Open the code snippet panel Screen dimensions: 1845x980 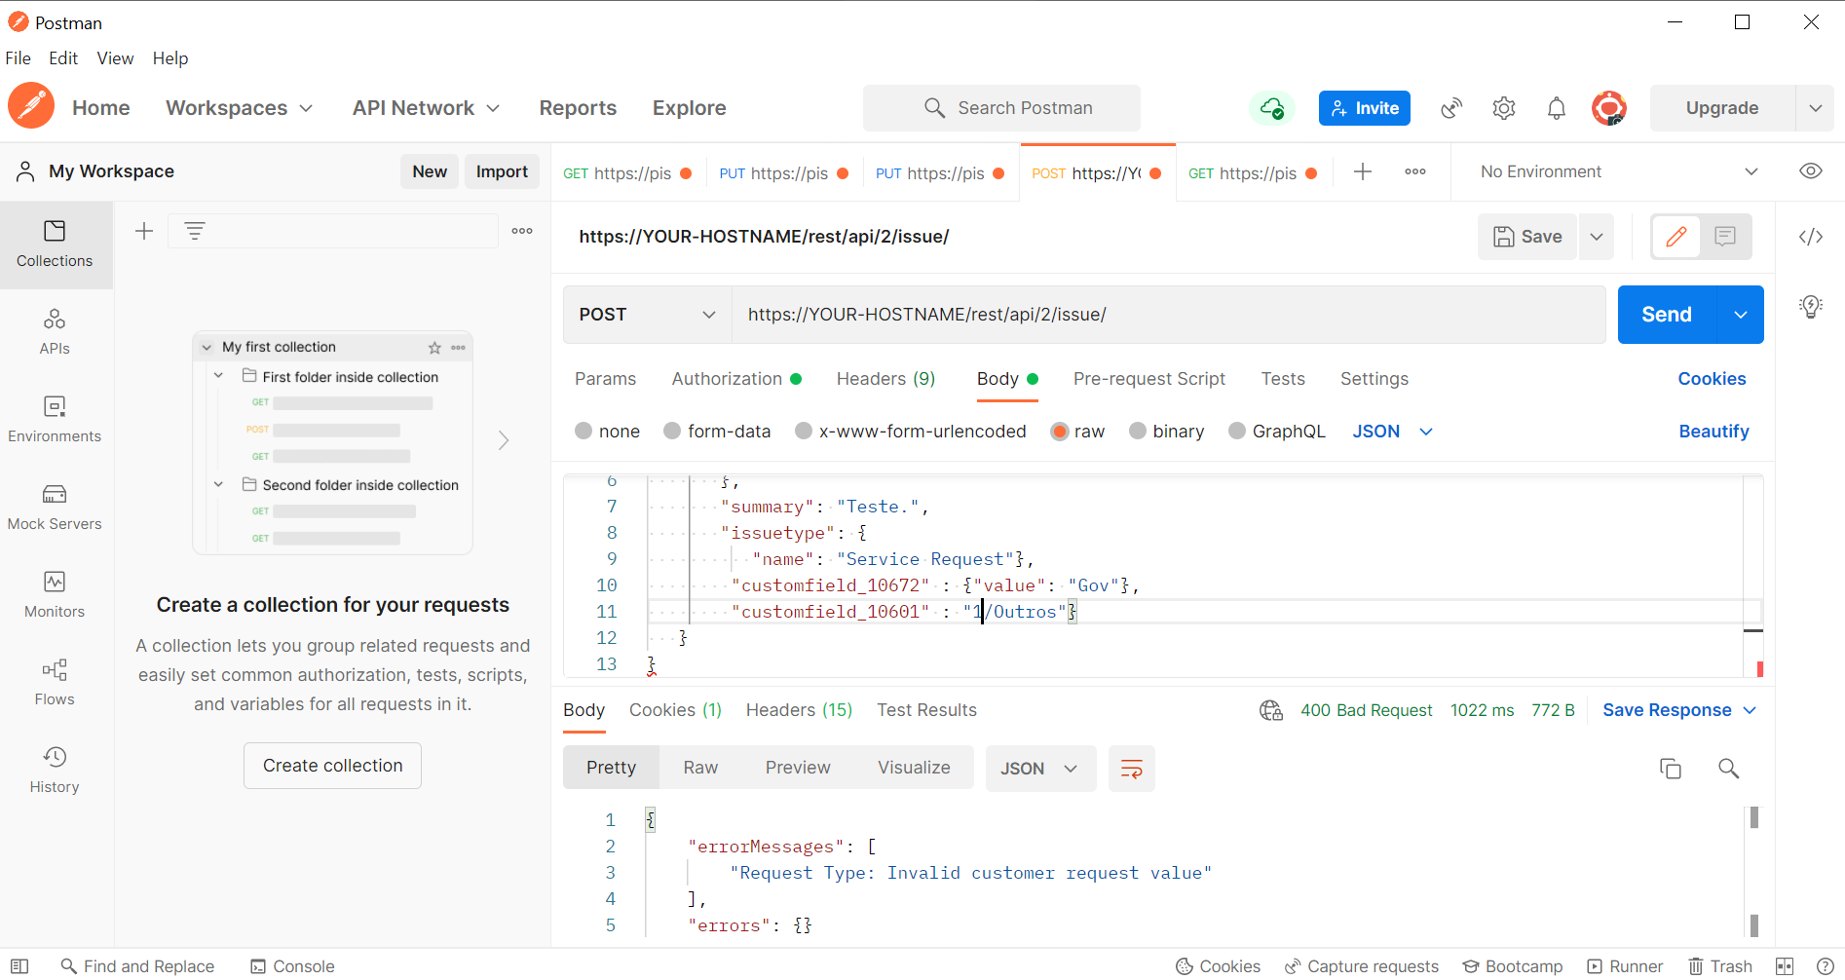[x=1810, y=236]
